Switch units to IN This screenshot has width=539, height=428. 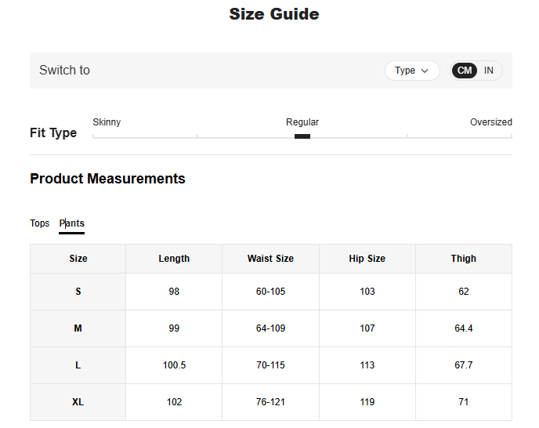pyautogui.click(x=489, y=71)
